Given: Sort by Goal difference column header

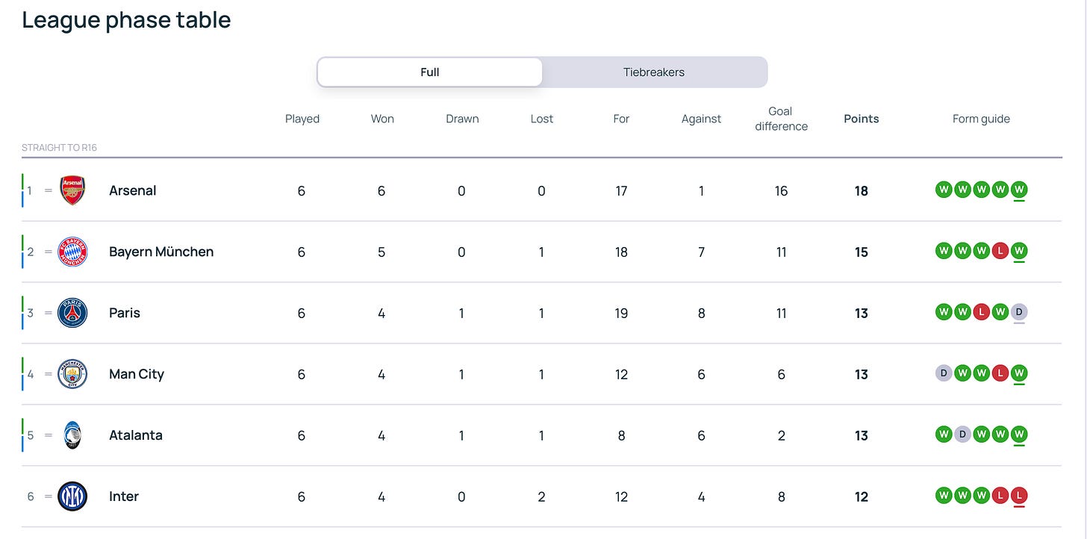Looking at the screenshot, I should [x=781, y=119].
